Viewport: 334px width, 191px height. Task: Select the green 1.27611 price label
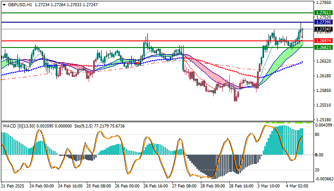pyautogui.click(x=323, y=13)
